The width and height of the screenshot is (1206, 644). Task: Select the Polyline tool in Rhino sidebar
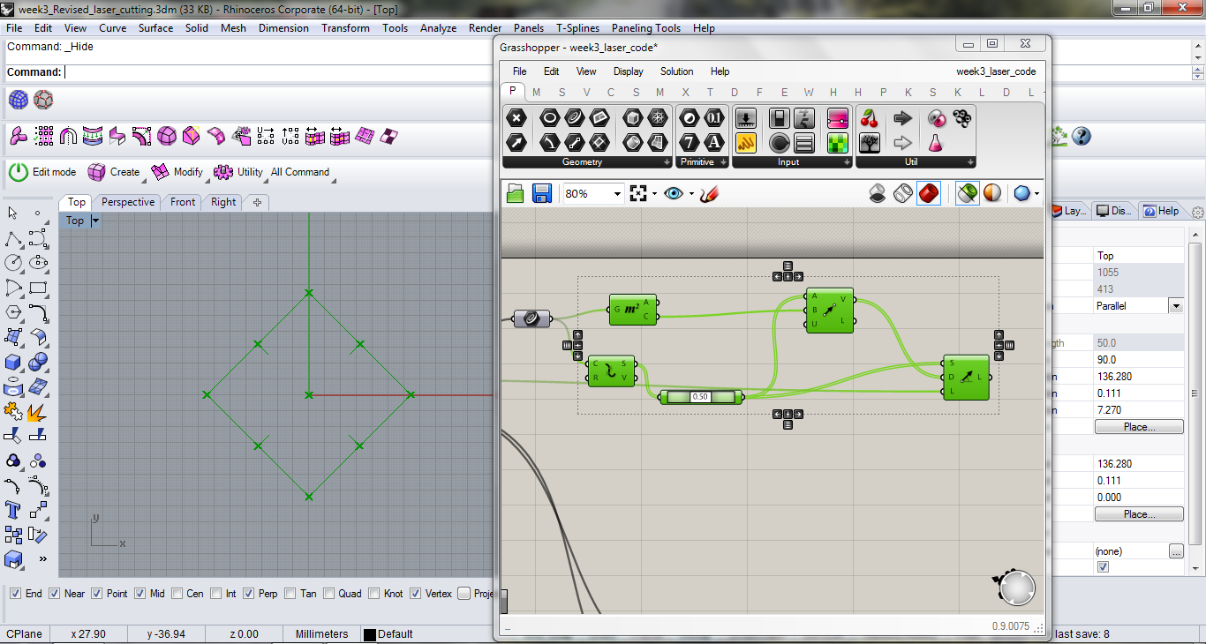point(13,238)
